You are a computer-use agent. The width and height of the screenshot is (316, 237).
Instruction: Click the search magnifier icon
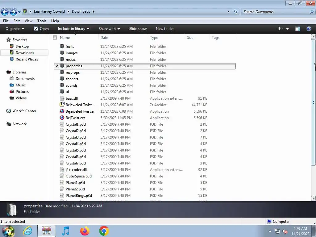312,12
